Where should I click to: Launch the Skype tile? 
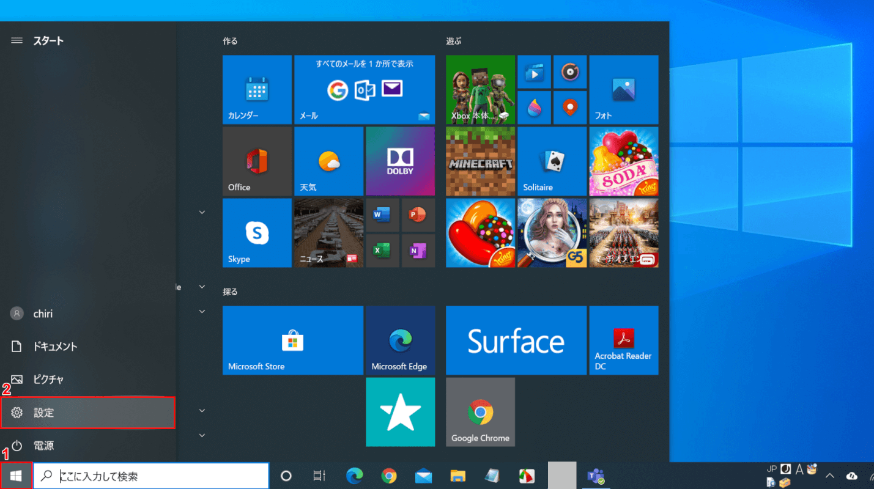click(257, 233)
